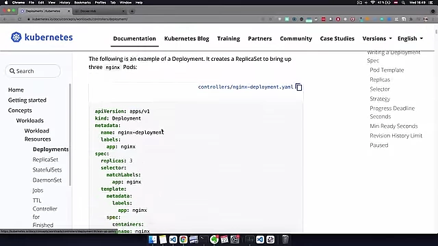Open Kubernetes Blog nav item

click(187, 38)
